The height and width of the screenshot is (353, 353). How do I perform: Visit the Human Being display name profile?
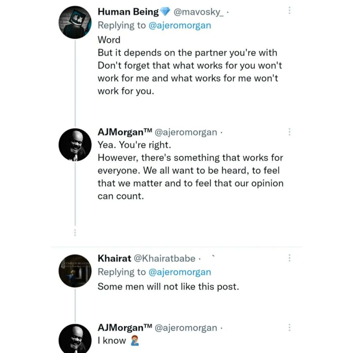tap(128, 12)
